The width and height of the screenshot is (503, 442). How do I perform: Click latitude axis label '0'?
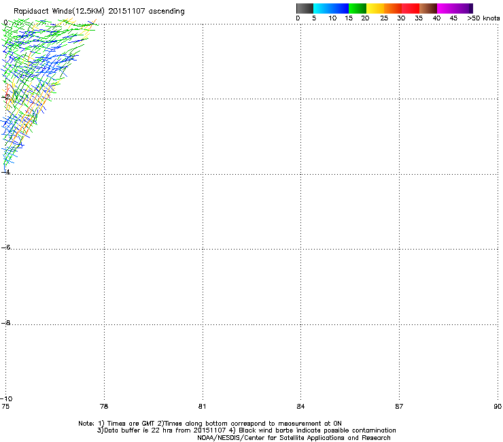point(5,22)
